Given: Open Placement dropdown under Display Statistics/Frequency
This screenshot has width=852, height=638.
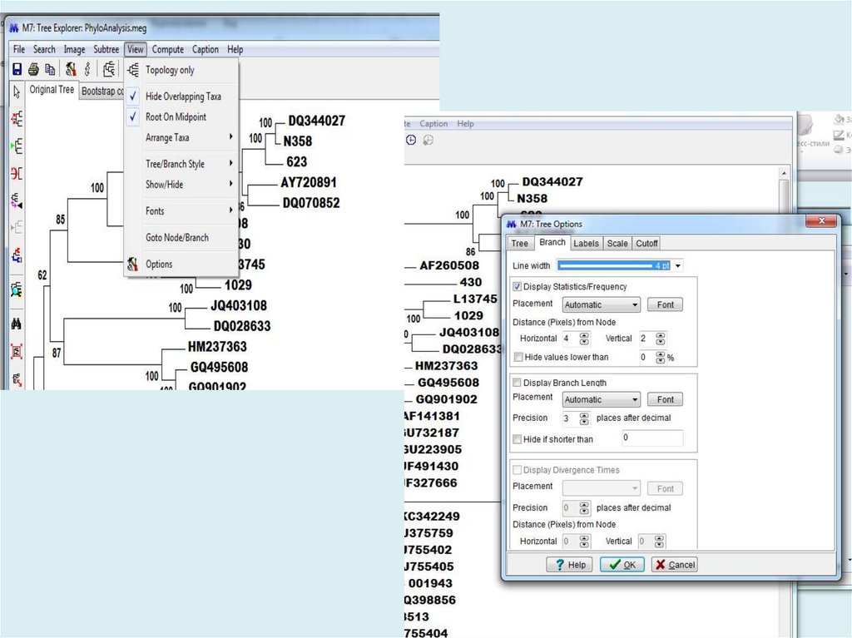Looking at the screenshot, I should (x=601, y=305).
